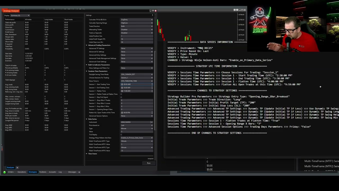Click the Strategy Analyzer title tab
Screen dimensions: 339x191
tap(11, 11)
